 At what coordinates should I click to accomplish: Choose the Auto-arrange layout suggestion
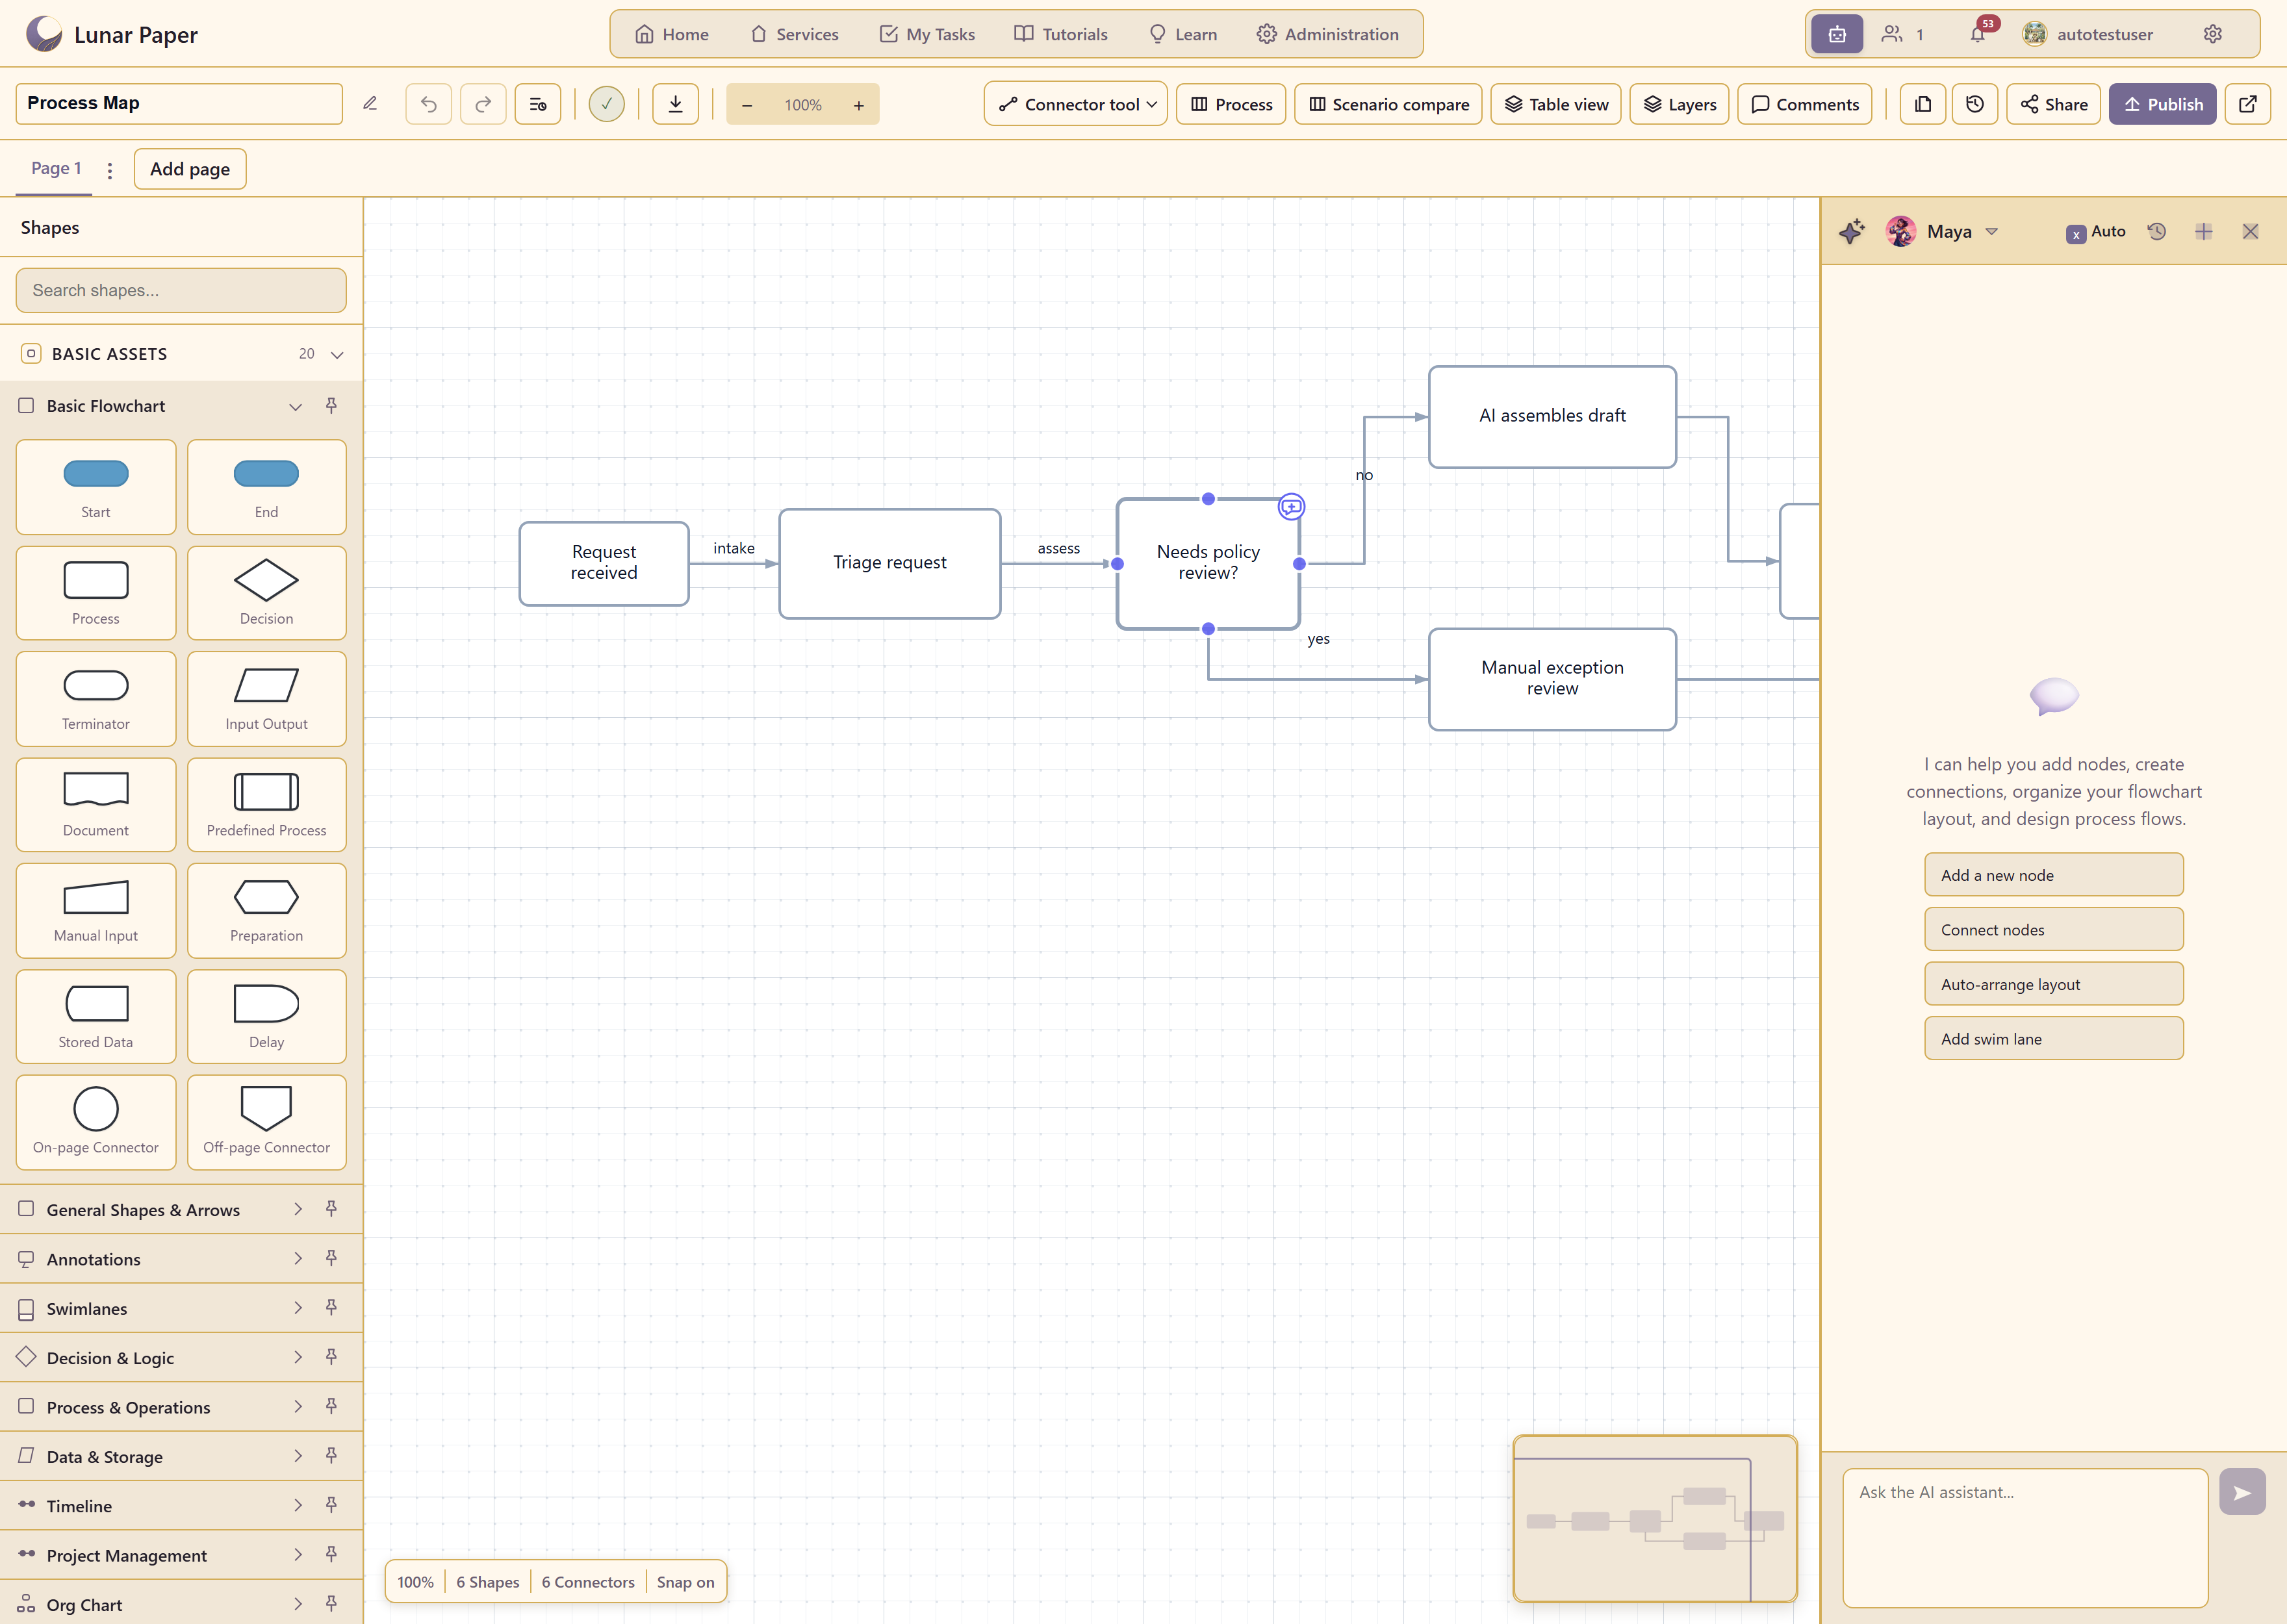point(2054,984)
